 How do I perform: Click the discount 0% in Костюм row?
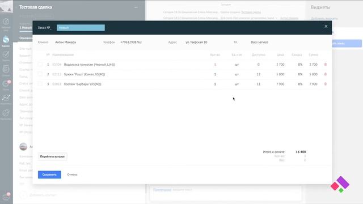tap(300, 84)
